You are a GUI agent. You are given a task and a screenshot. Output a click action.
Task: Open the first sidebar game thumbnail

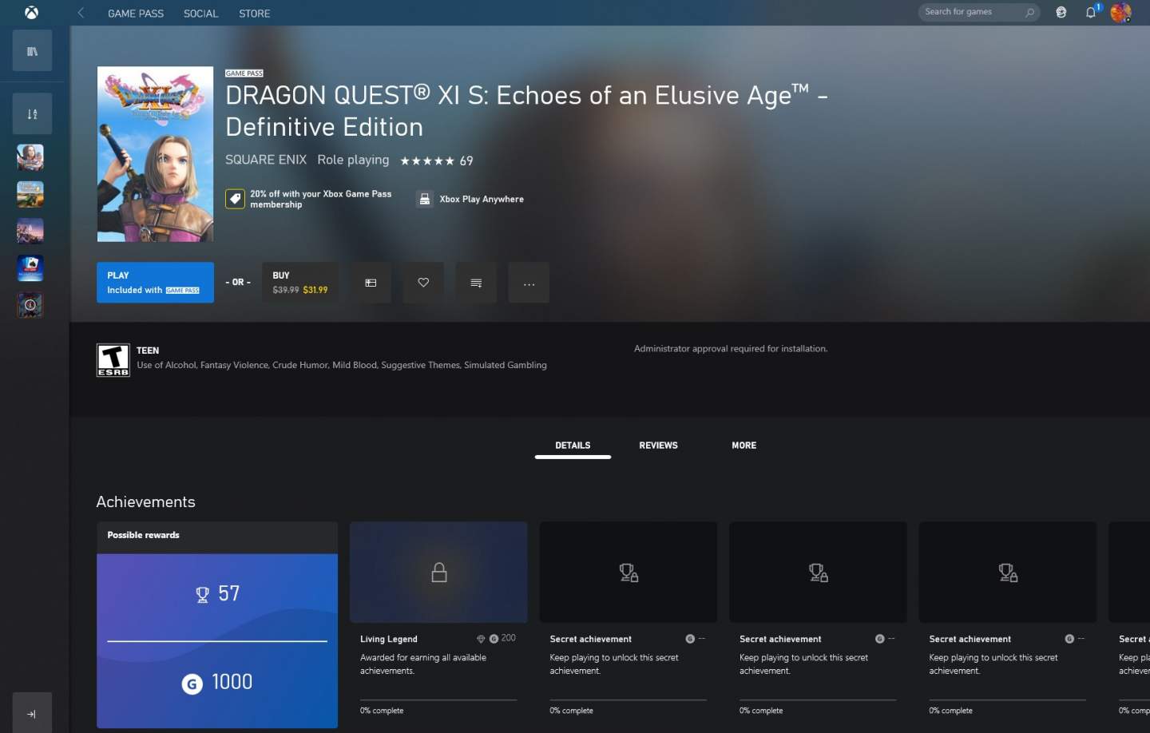point(30,157)
